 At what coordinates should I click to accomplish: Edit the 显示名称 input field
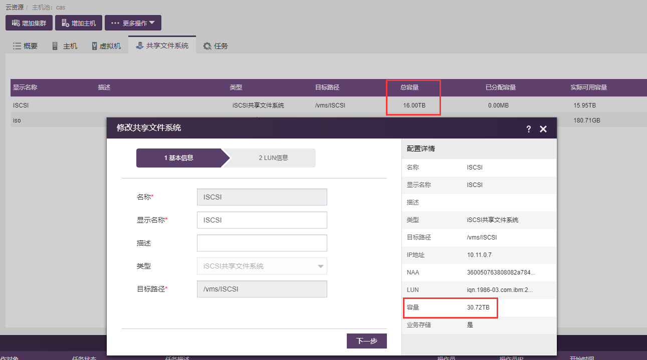pyautogui.click(x=262, y=220)
